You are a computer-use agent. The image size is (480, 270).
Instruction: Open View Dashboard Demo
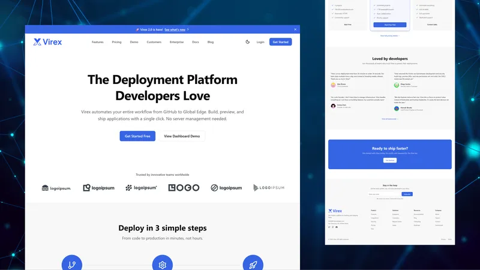click(182, 136)
